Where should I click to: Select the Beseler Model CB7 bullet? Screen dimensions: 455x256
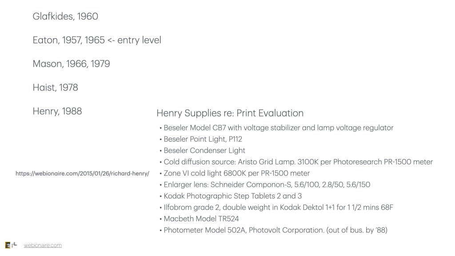[x=279, y=128]
